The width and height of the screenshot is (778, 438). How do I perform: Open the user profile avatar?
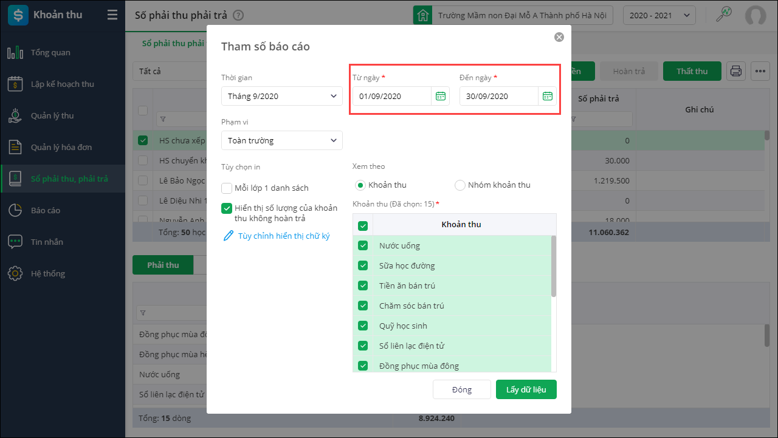coord(756,15)
